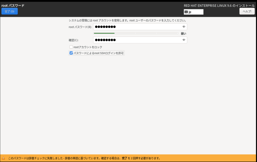Click the root account description text
Image resolution: width=257 pixels, height=162 pixels.
(127, 20)
